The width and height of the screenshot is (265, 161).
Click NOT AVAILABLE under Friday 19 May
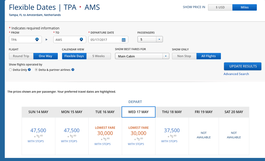204,135
